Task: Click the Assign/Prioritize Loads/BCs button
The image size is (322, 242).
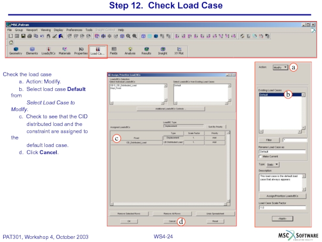Action: [x=283, y=196]
